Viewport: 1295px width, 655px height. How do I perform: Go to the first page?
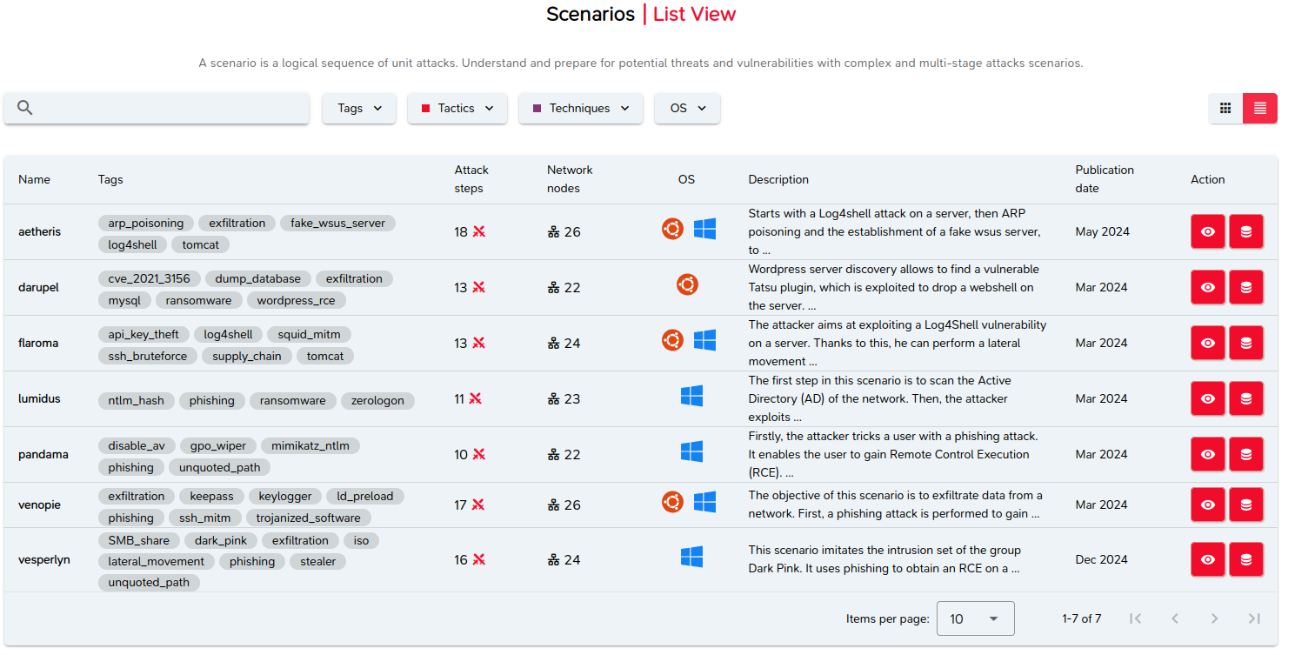(x=1135, y=618)
